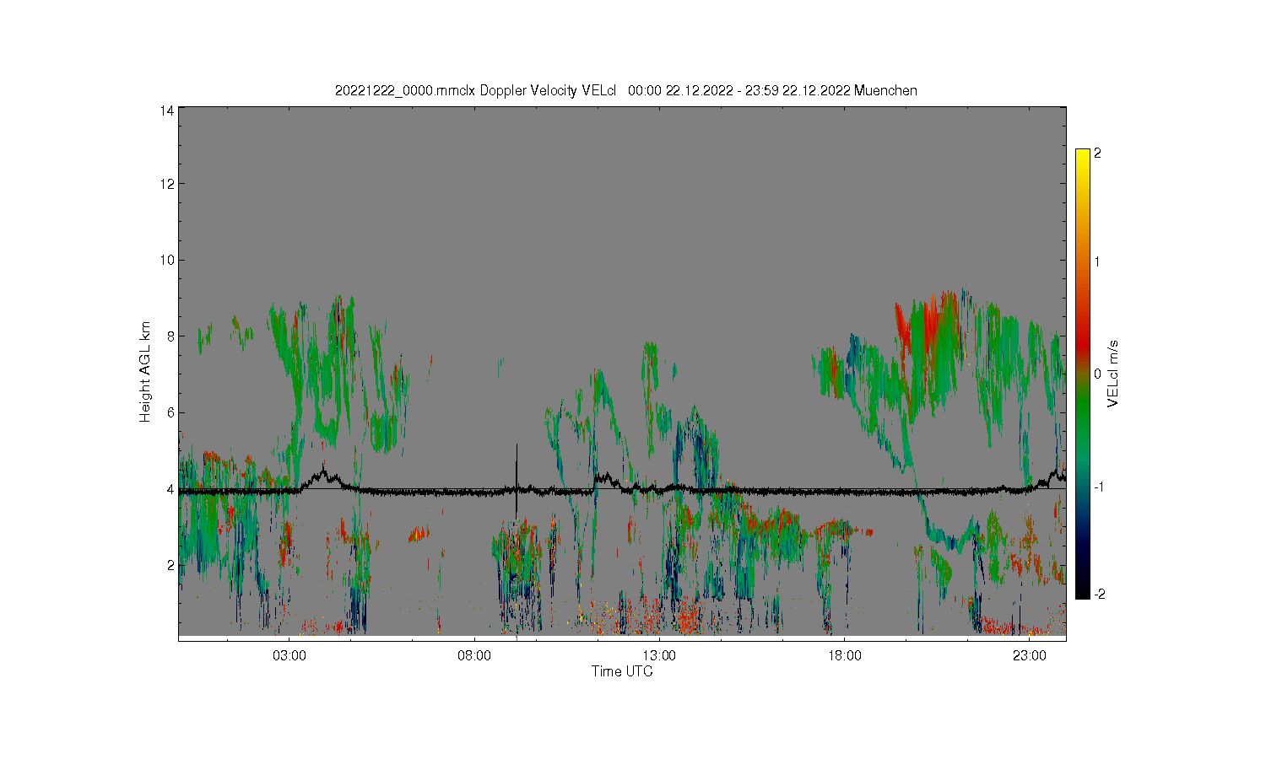This screenshot has width=1266, height=759.
Task: Click the height axis label 4
Action: pyautogui.click(x=171, y=488)
